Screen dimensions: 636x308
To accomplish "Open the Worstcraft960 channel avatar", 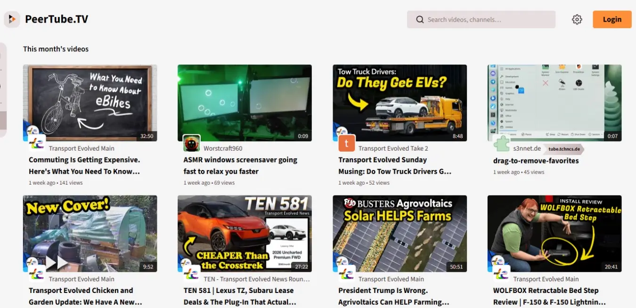I will pos(192,143).
